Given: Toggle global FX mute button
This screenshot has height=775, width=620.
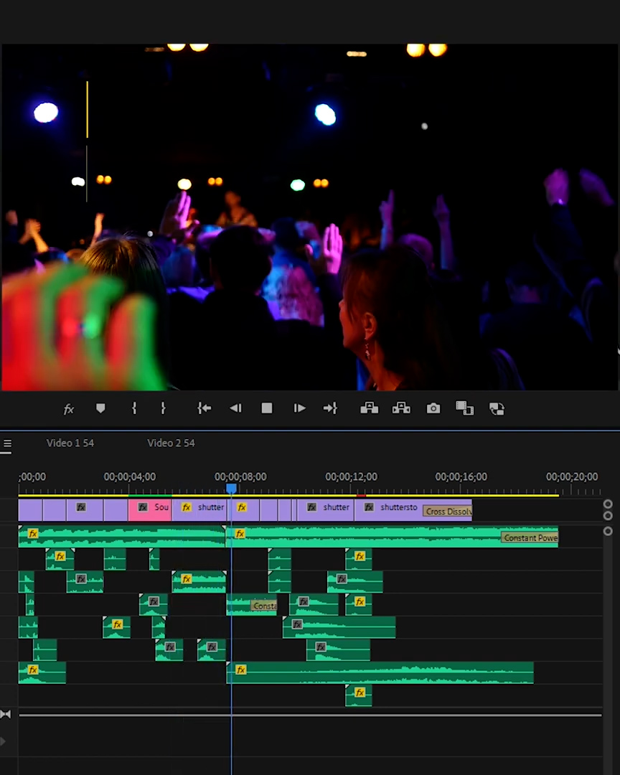Looking at the screenshot, I should pyautogui.click(x=69, y=409).
